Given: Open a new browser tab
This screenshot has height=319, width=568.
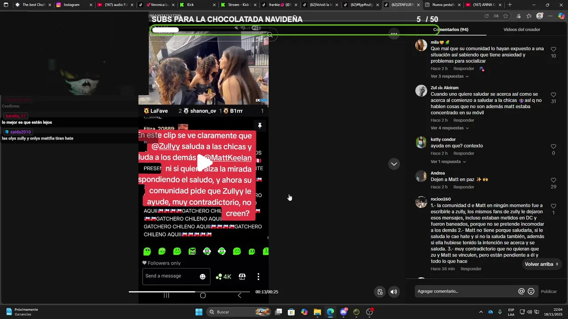Looking at the screenshot, I should [x=509, y=5].
